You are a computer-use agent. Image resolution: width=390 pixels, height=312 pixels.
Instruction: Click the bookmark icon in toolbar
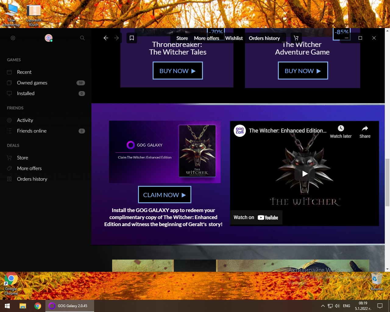(x=132, y=38)
